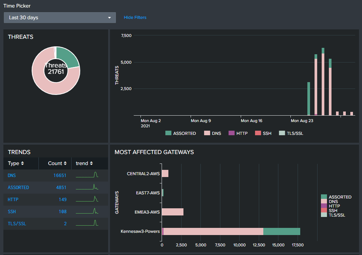This screenshot has height=255, width=362.
Task: Click the EMEA3-AWS gateway bar
Action: [x=173, y=212]
